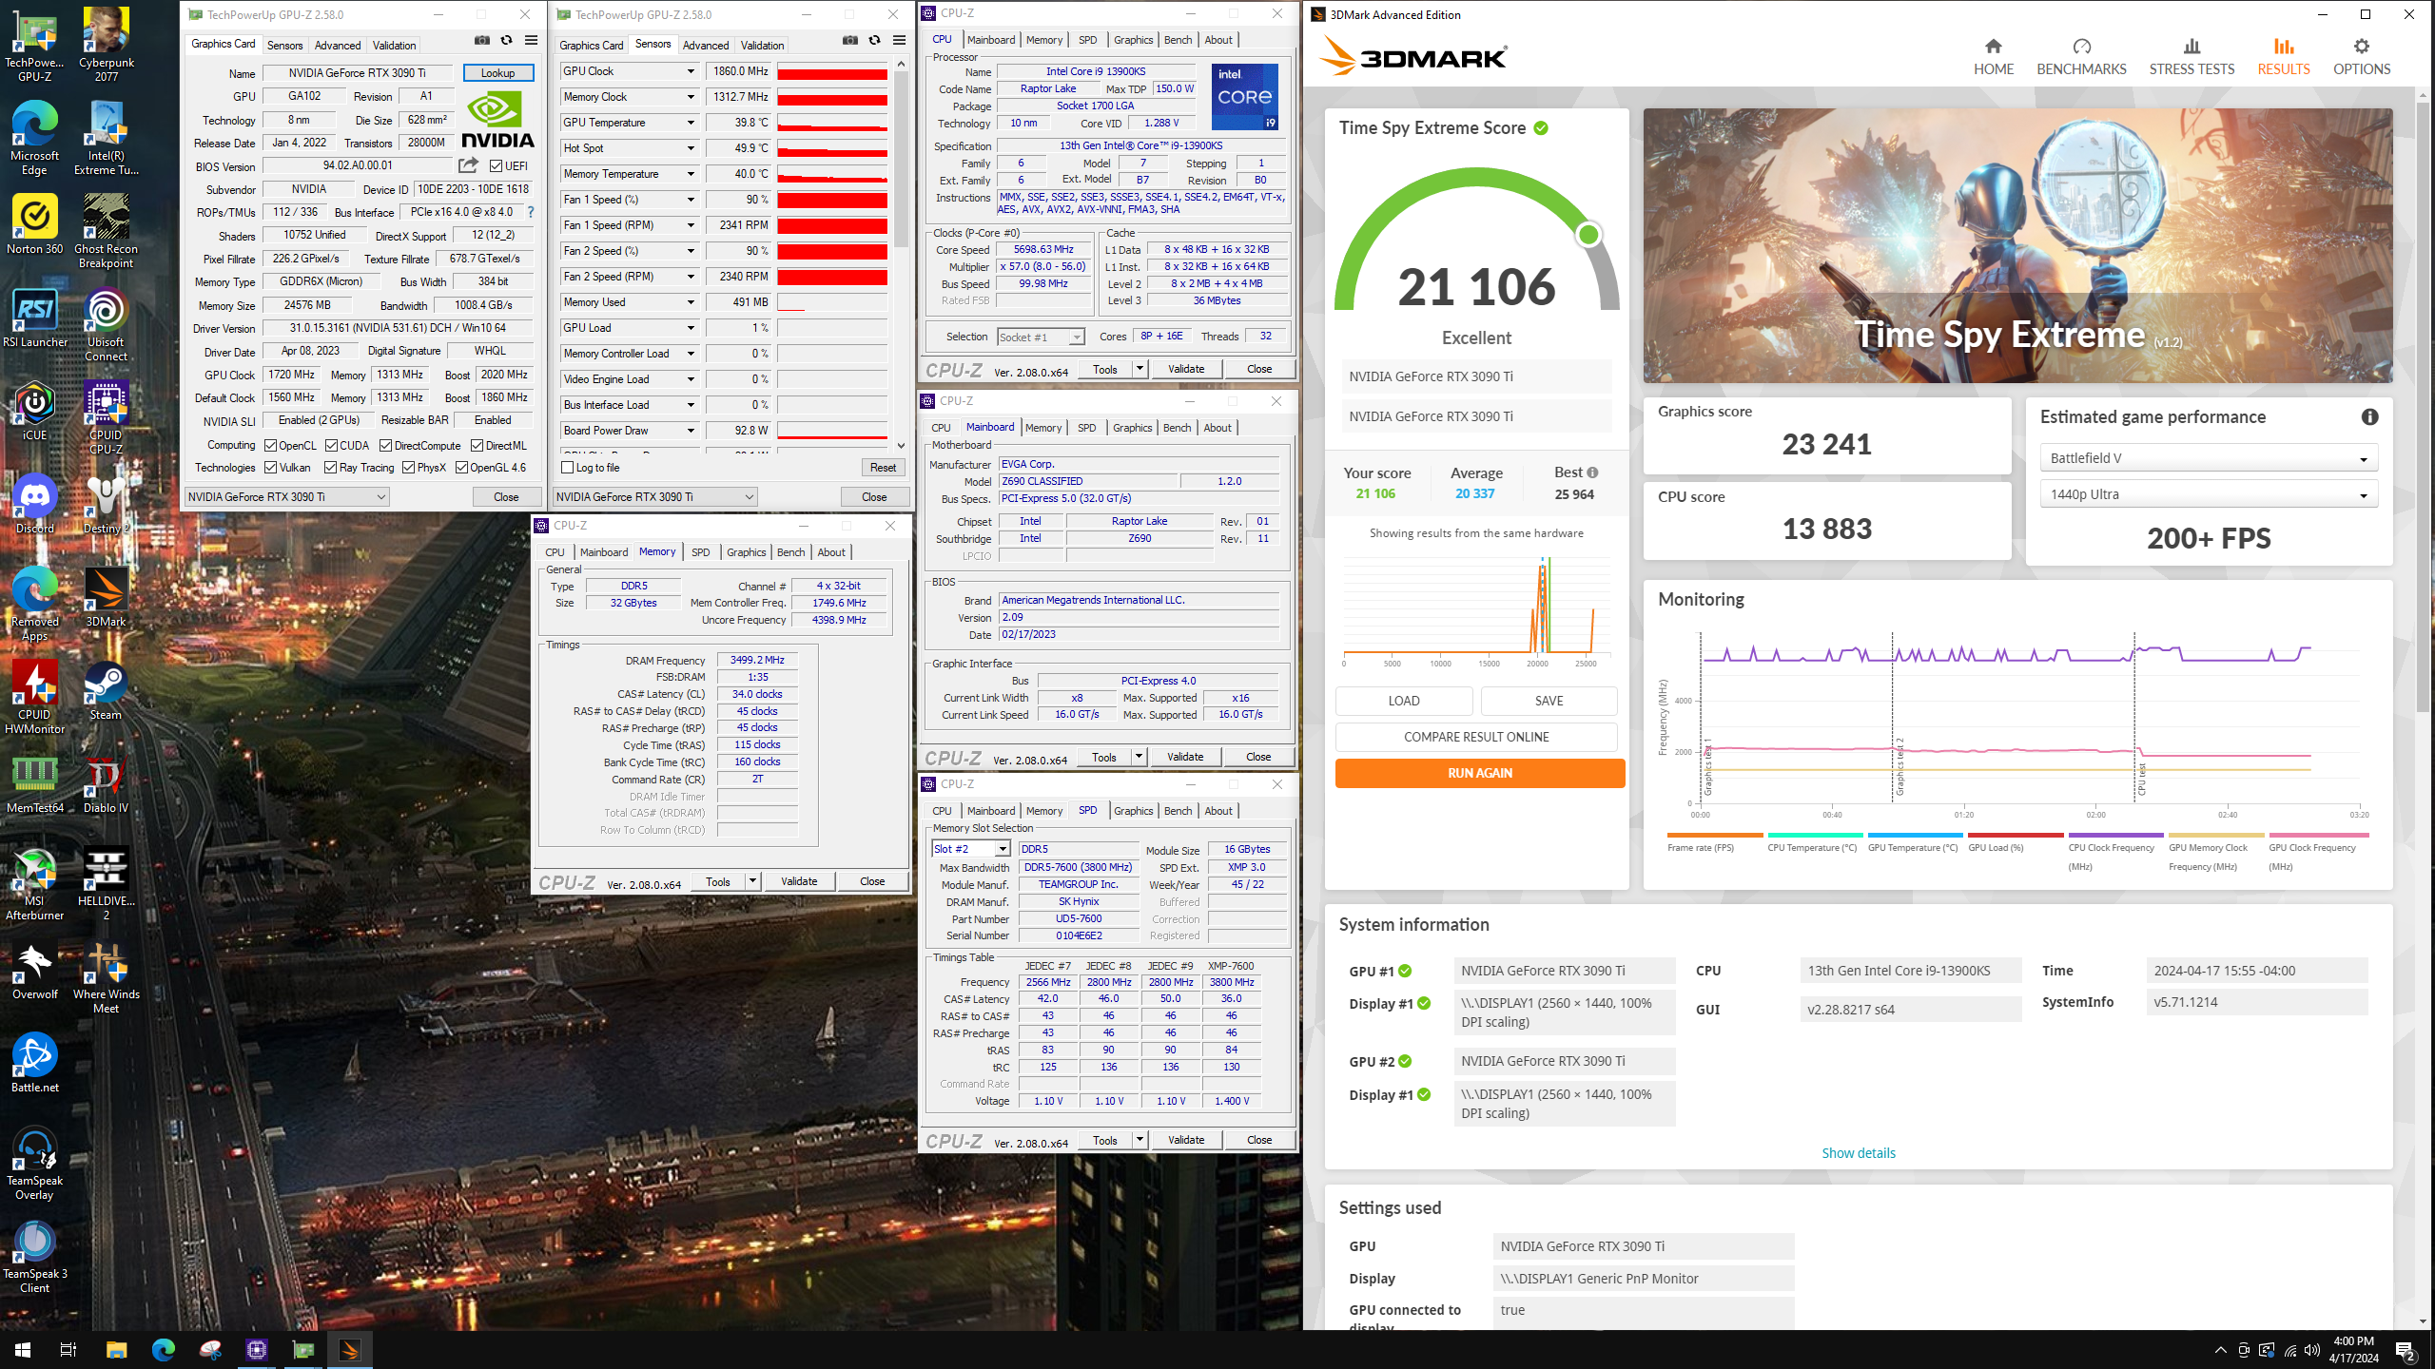The height and width of the screenshot is (1369, 2435).
Task: Open 3DMark BENCHMARKS gauge icon
Action: point(2081,47)
